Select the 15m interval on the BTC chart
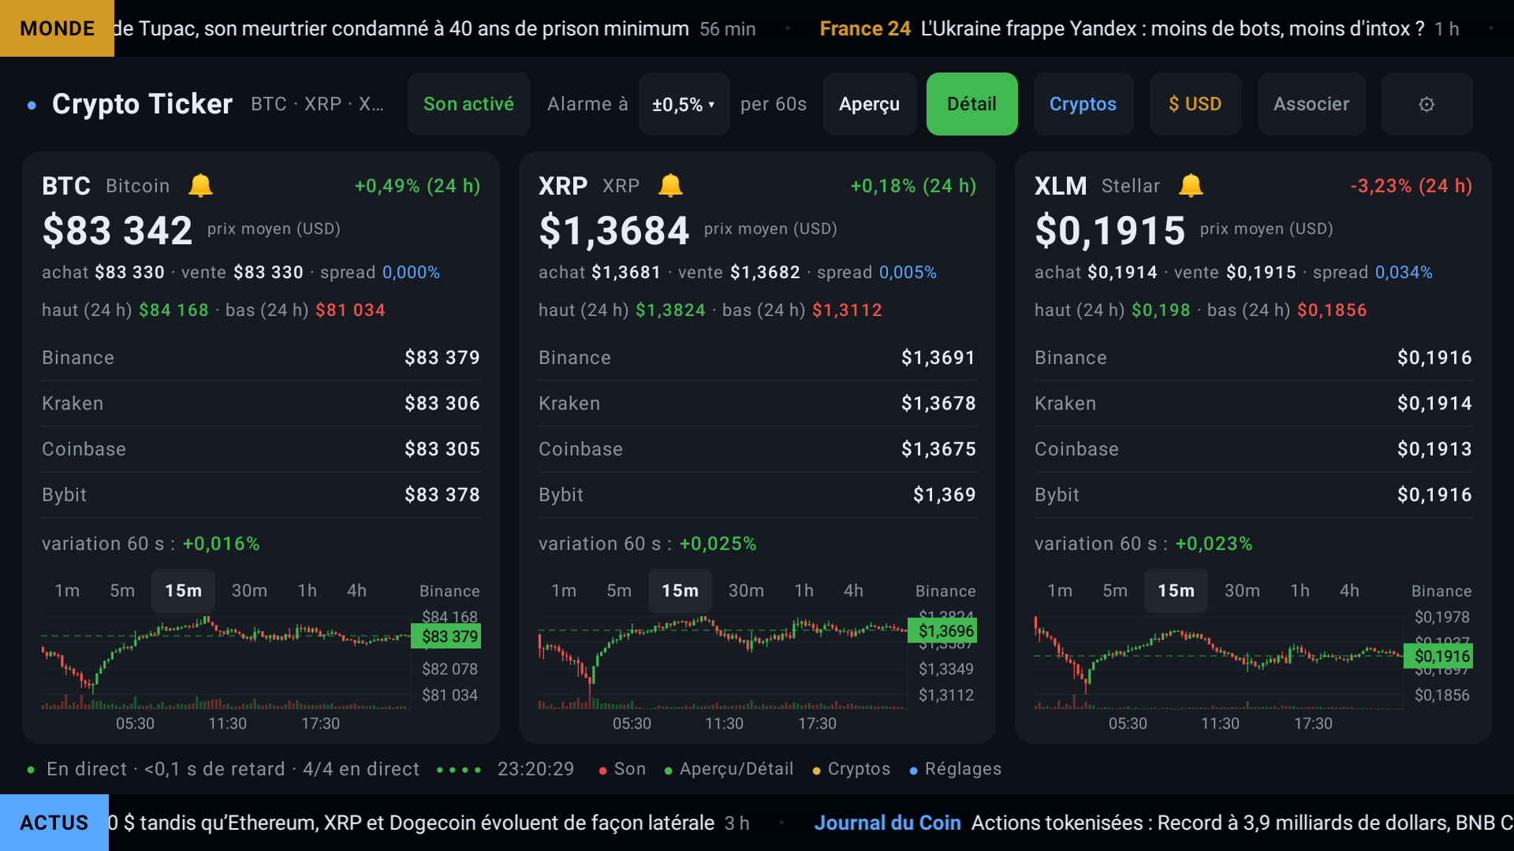This screenshot has height=851, width=1514. [x=183, y=591]
